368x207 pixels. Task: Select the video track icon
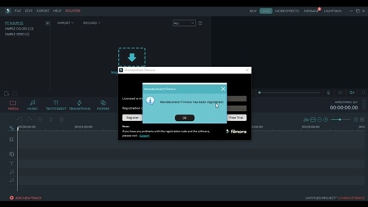(11, 139)
